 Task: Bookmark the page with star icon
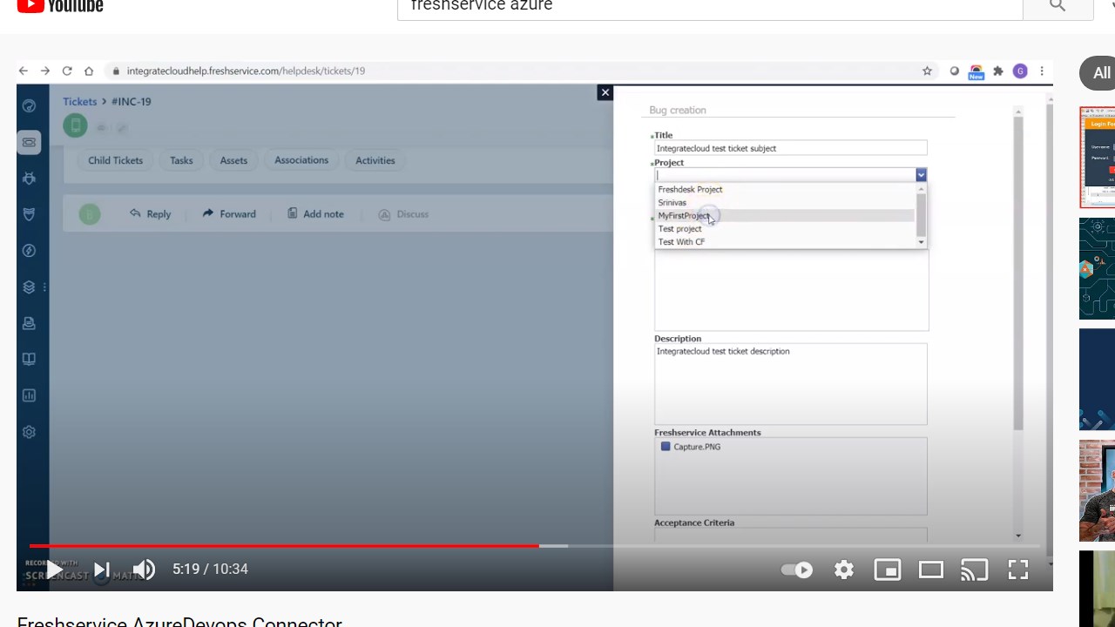[x=927, y=71]
